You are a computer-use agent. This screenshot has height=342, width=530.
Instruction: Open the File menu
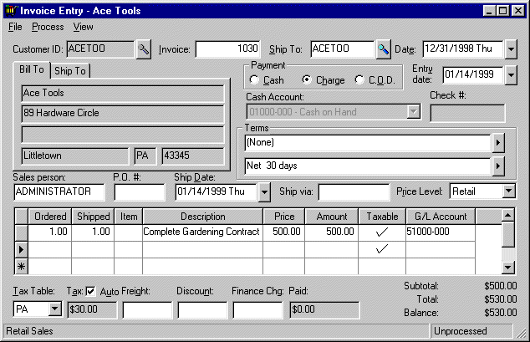tap(15, 27)
